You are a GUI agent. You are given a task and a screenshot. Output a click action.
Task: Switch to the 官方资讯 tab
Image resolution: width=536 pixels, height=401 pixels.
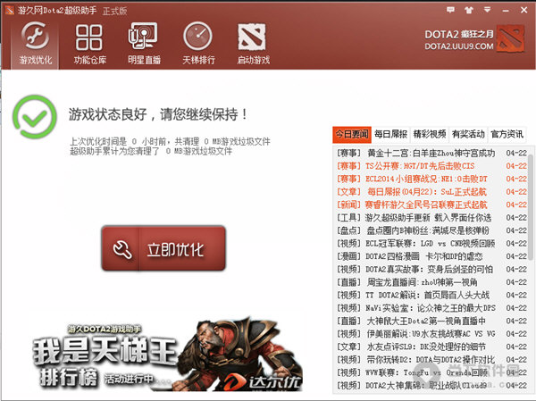[x=507, y=134]
